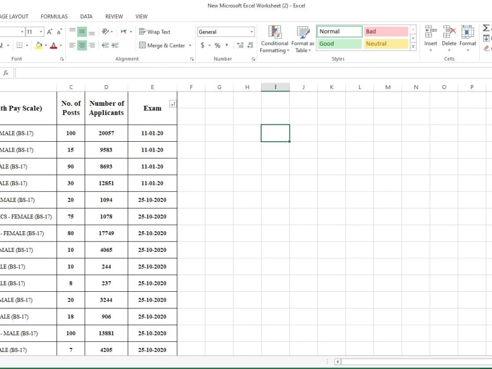Apply the red font color

click(54, 45)
